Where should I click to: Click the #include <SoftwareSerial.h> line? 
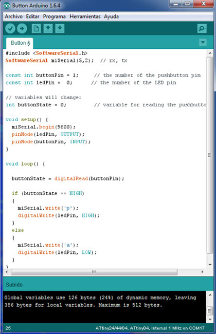(46, 53)
